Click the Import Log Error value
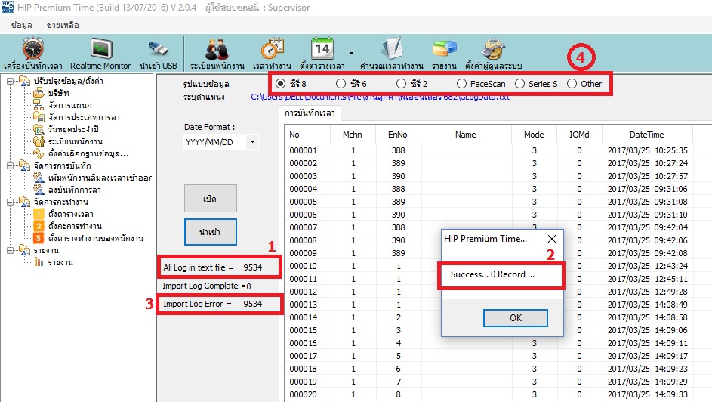712x402 pixels. [252, 304]
